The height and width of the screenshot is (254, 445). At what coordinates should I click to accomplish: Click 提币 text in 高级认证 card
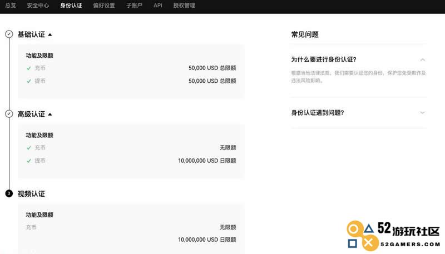pyautogui.click(x=40, y=161)
